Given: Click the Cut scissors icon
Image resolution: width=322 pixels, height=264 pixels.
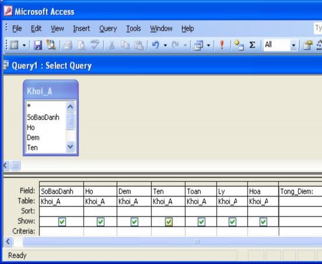Looking at the screenshot, I should 111,45.
